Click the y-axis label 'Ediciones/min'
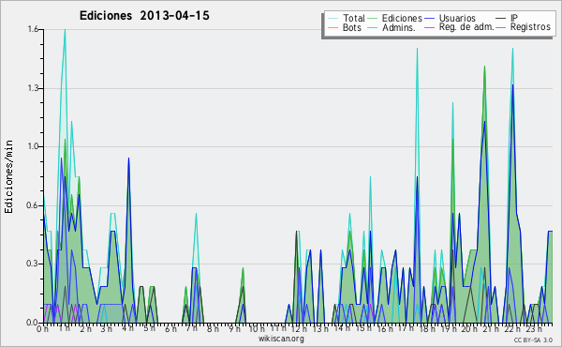Screen dimensions: 562x347 (x=8, y=176)
